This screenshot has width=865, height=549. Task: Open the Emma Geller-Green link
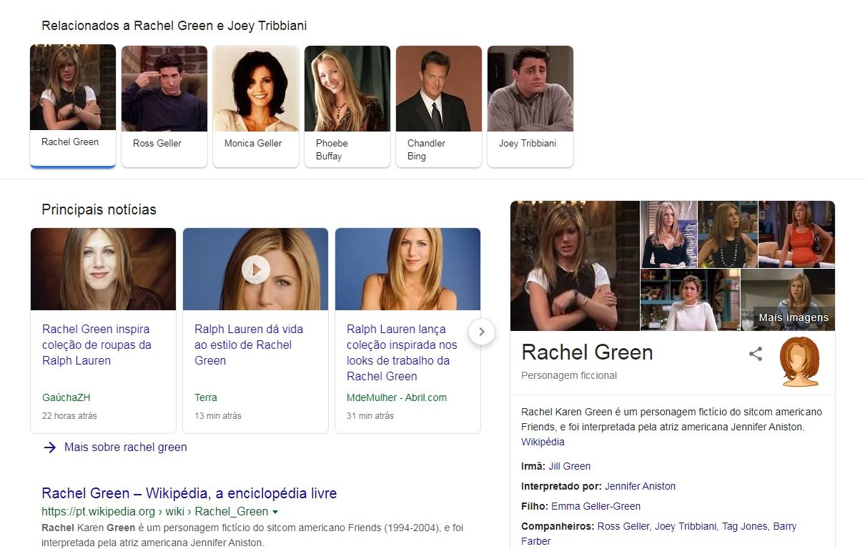click(595, 506)
